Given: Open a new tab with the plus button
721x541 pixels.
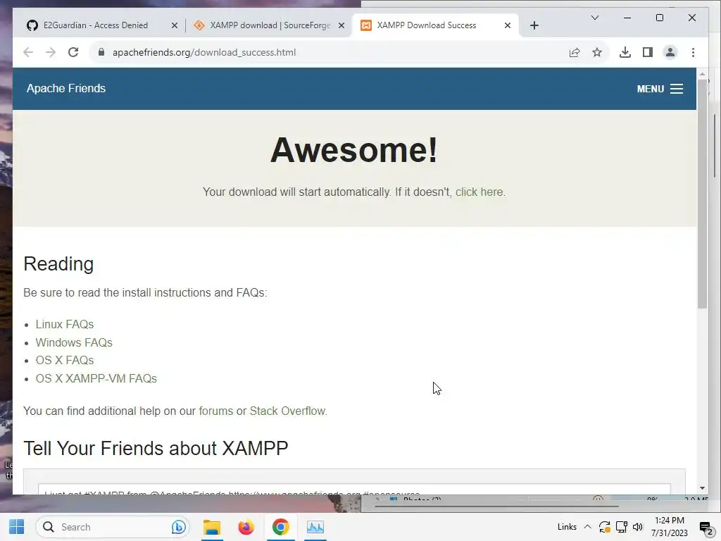Looking at the screenshot, I should tap(534, 25).
